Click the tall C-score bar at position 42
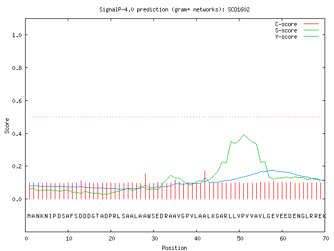Screen dimensions: 334x251 click(205, 185)
